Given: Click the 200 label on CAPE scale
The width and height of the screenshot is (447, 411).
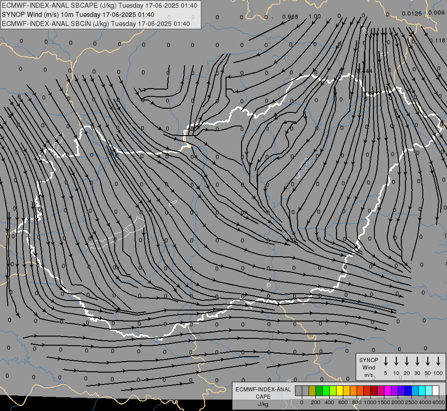Looking at the screenshot, I should 316,402.
